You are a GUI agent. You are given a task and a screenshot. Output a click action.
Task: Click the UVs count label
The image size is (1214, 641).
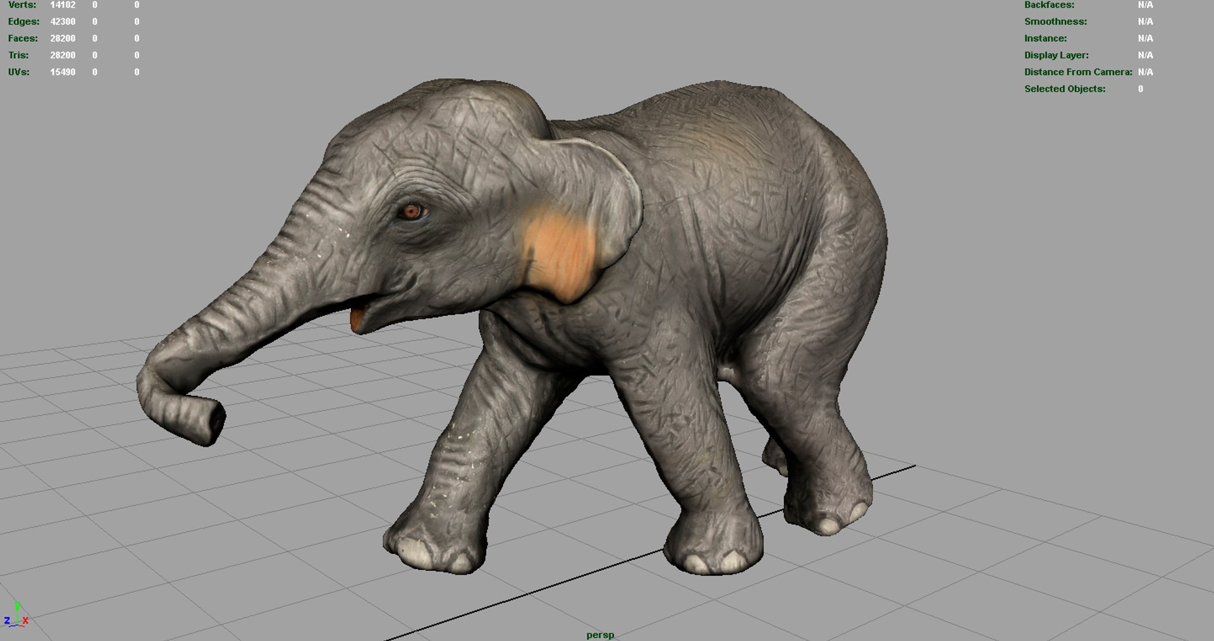[19, 72]
